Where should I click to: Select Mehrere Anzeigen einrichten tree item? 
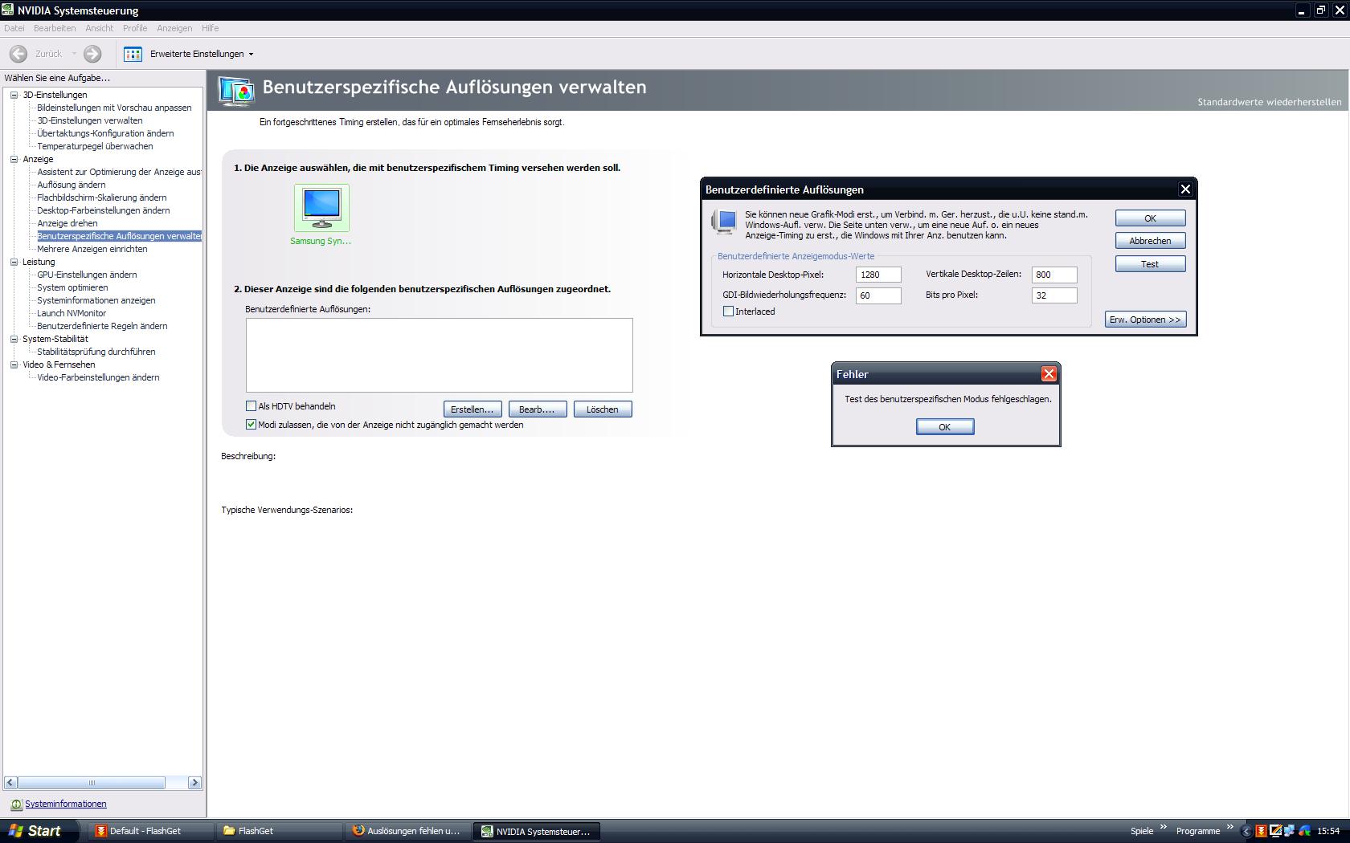pyautogui.click(x=92, y=249)
